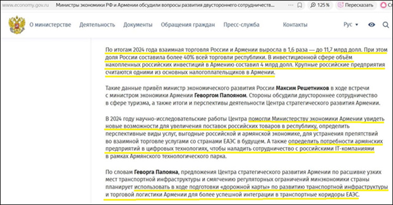
Task: Click the Пересказать button
Action: pos(356,5)
